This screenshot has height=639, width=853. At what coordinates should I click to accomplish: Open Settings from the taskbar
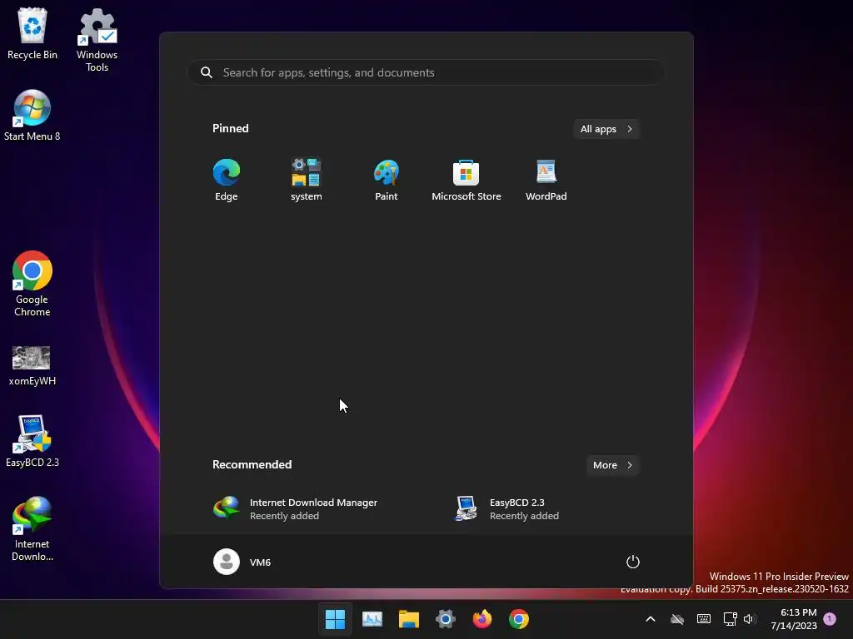445,619
